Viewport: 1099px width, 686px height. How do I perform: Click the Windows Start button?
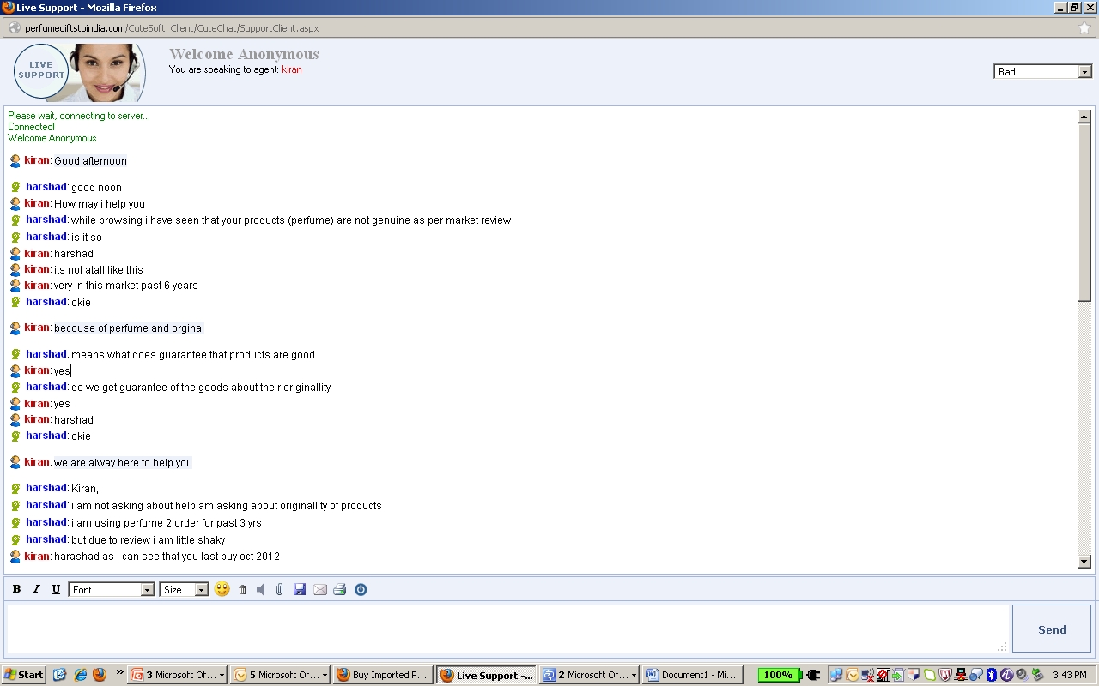[24, 675]
